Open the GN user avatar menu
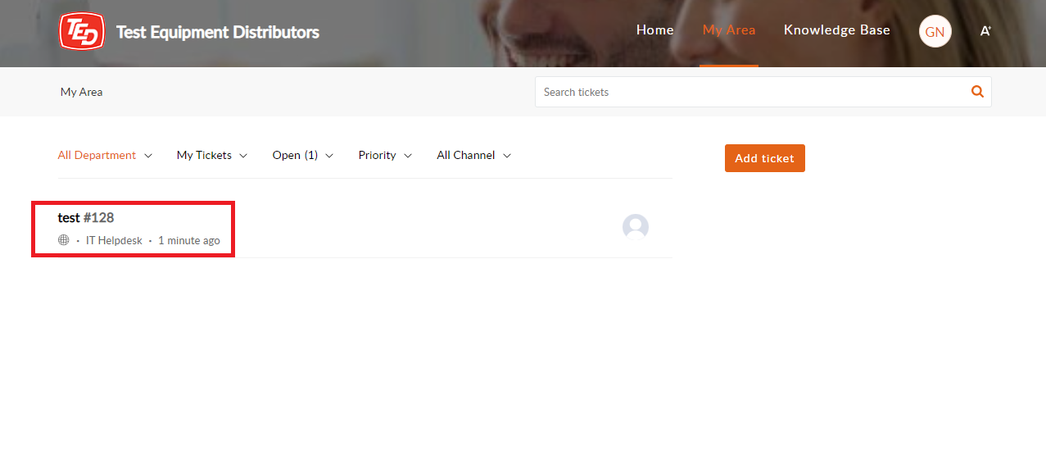The height and width of the screenshot is (459, 1046). (x=935, y=32)
